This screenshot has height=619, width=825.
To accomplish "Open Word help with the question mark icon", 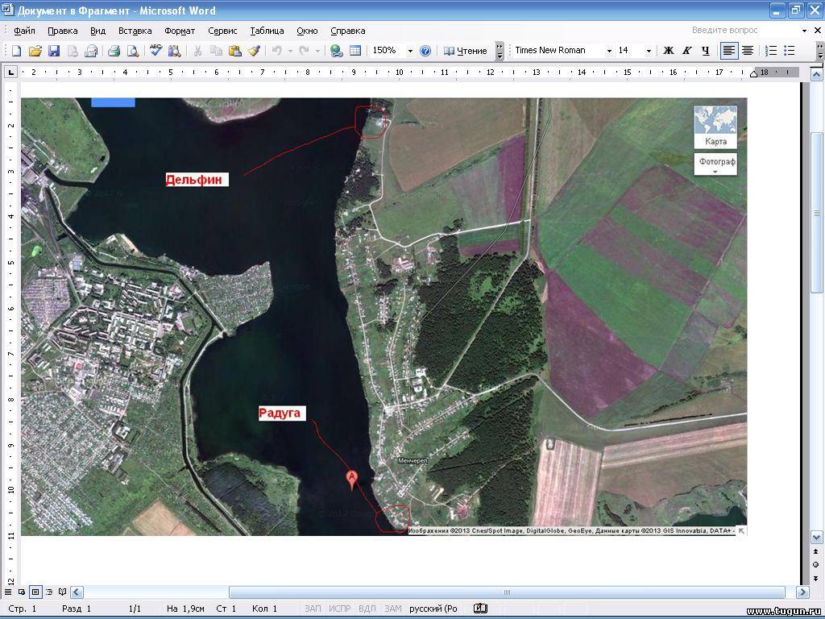I will pos(425,51).
